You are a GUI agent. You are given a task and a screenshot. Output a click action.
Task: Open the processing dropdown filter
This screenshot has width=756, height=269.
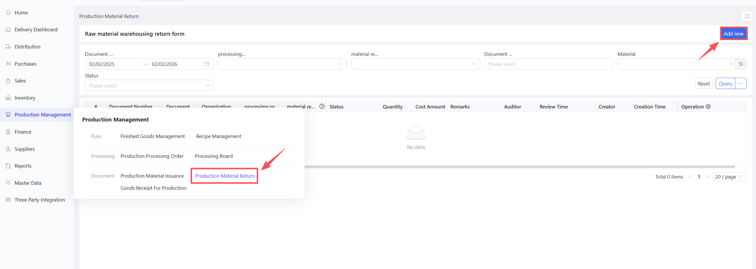pyautogui.click(x=282, y=64)
